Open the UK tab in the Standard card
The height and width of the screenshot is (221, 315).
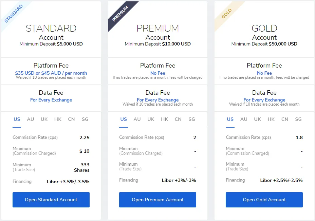(44, 119)
